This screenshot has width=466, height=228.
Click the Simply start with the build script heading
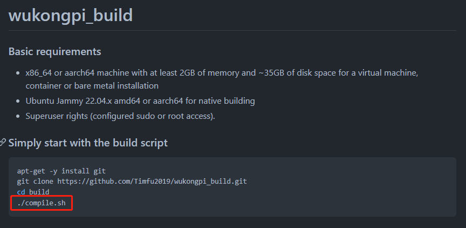(88, 143)
